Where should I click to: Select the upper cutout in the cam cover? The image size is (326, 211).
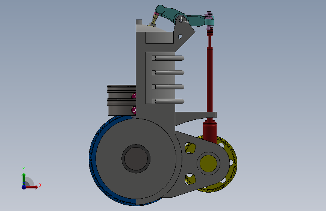(x=190, y=148)
